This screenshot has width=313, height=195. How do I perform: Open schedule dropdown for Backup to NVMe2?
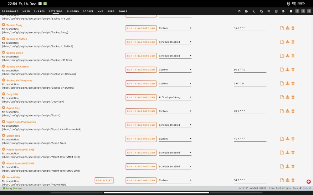(175, 42)
